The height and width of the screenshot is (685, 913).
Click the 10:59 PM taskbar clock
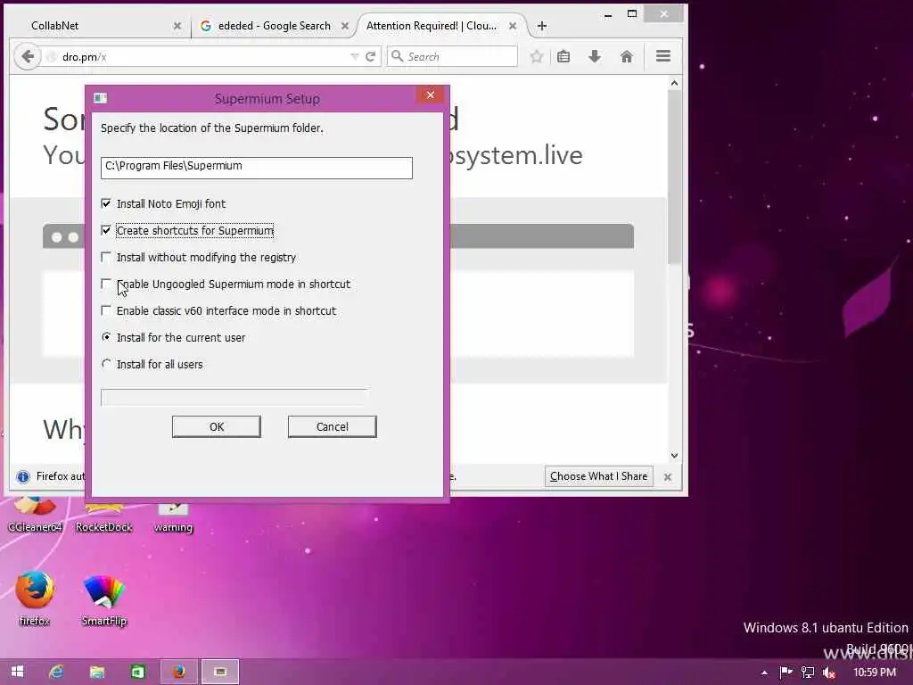coord(875,673)
